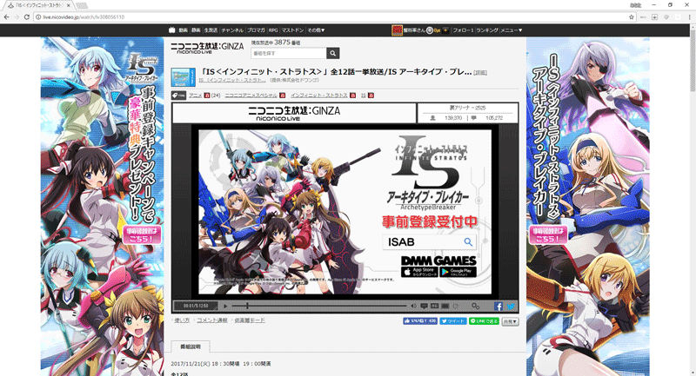Click the screen layout icon in player bar
The image size is (696, 376).
click(x=434, y=306)
